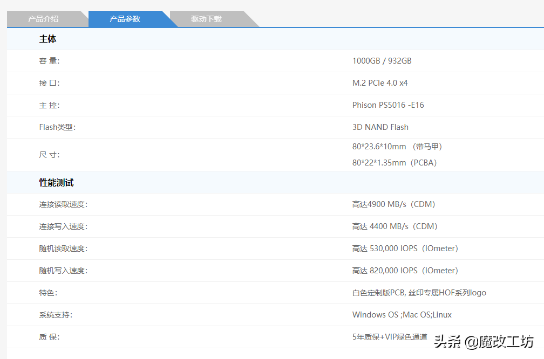This screenshot has width=544, height=359.
Task: Click the 主 控 label
Action: (x=49, y=105)
